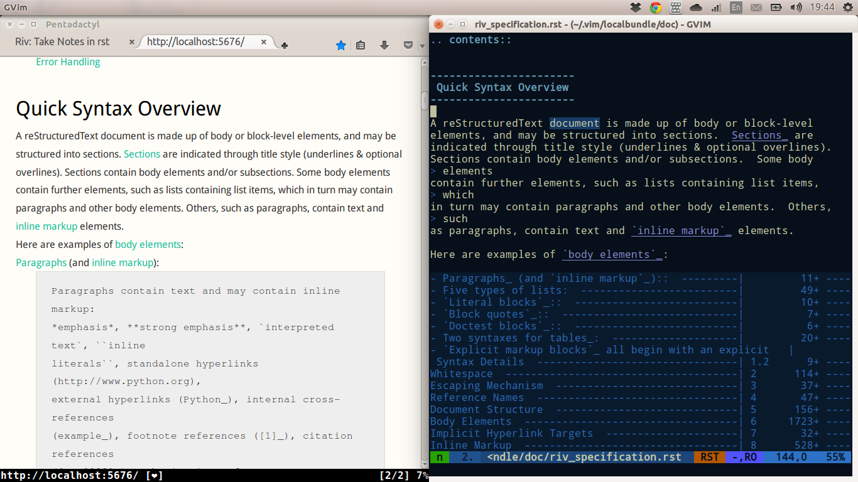Click the blue bookmark star in Pentadactyl
Viewport: 858px width, 482px height.
(341, 45)
